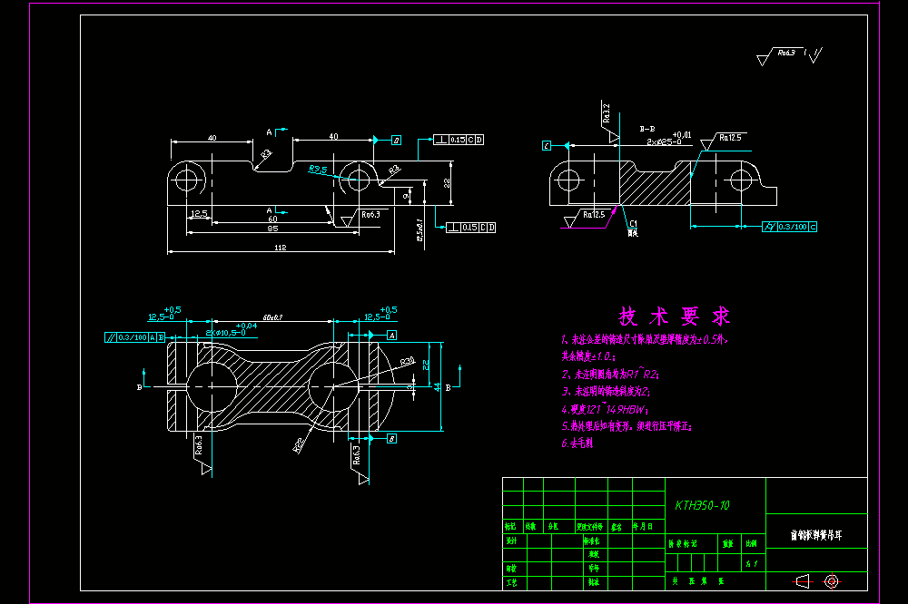
Task: Select the 技术要求 heading
Action: coord(675,317)
